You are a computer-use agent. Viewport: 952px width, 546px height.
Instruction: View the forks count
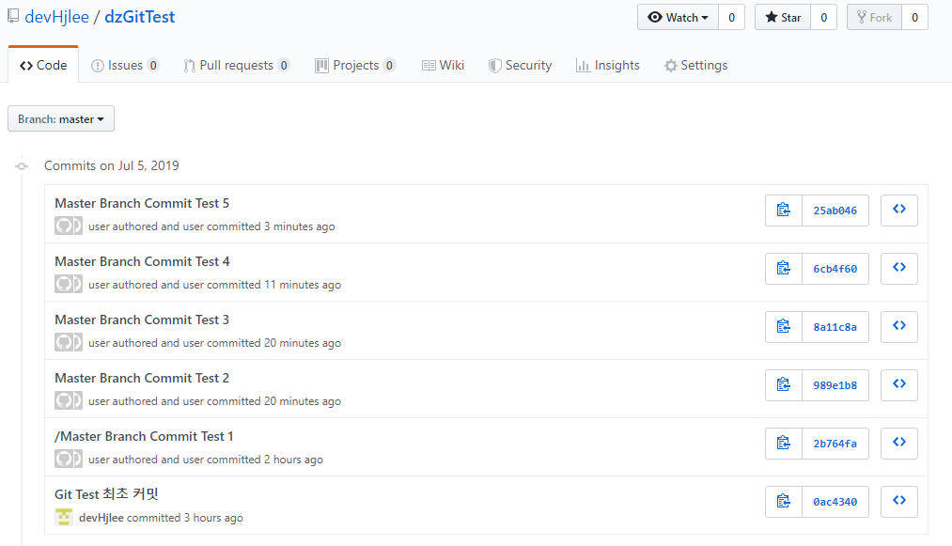pyautogui.click(x=915, y=18)
